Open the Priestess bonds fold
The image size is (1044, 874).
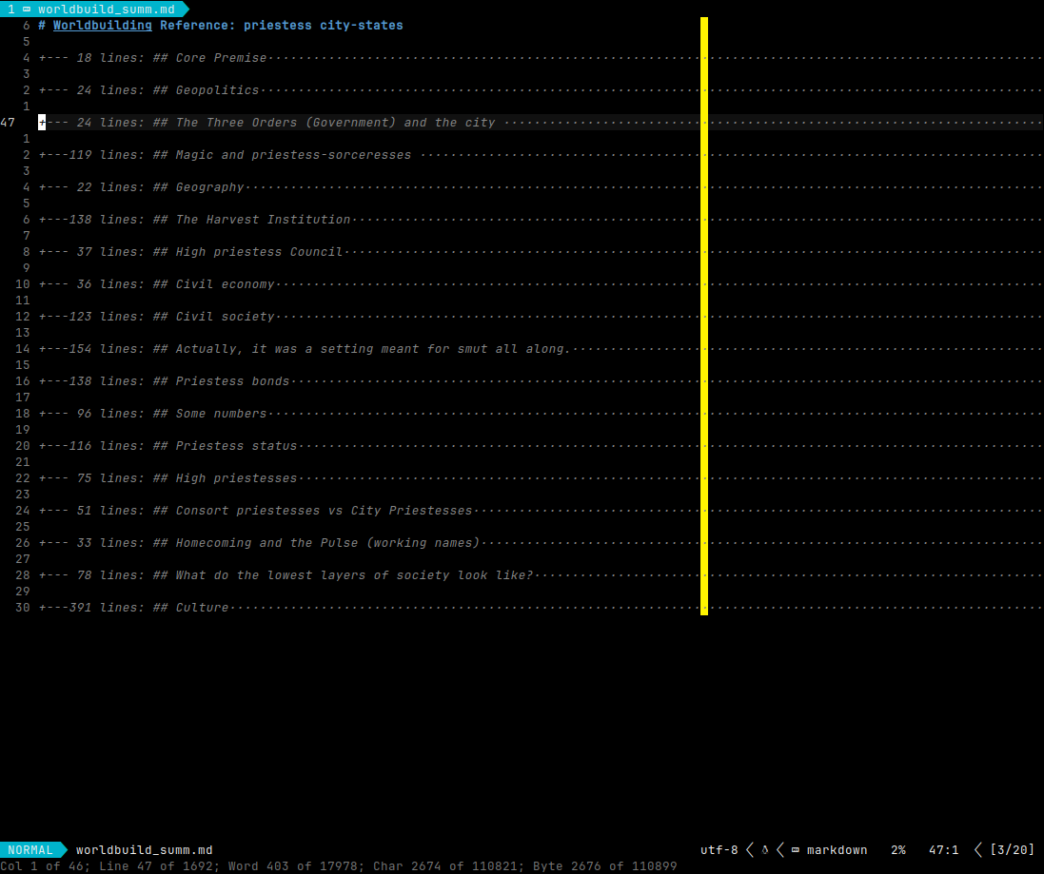point(541,381)
